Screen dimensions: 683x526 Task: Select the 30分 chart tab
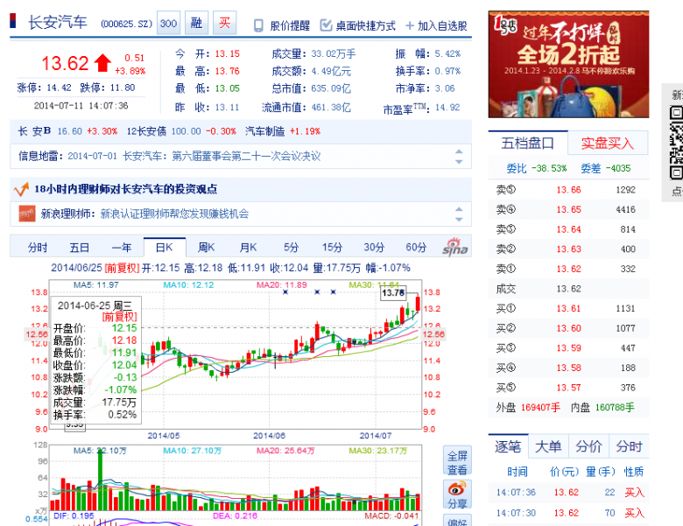point(374,248)
